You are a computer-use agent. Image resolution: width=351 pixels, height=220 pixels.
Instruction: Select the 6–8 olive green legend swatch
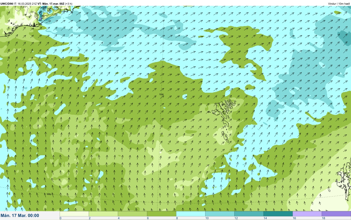click(162, 214)
